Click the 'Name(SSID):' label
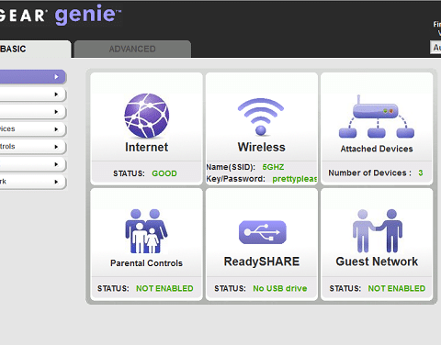Screen dimensions: 441x345 (231, 167)
